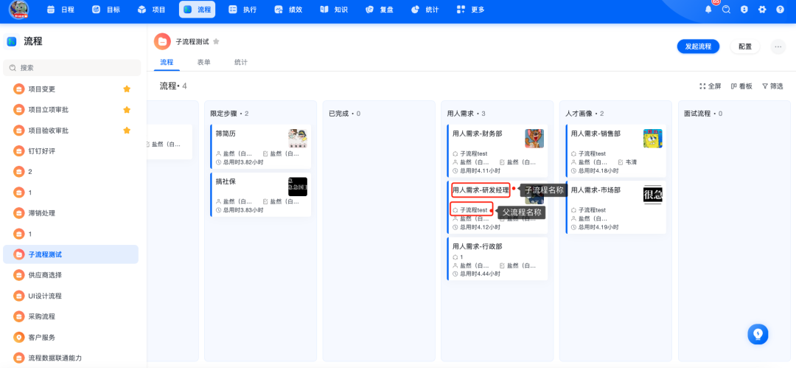The height and width of the screenshot is (368, 796).
Task: Click the UI设计流程 sidebar icon
Action: 18,296
